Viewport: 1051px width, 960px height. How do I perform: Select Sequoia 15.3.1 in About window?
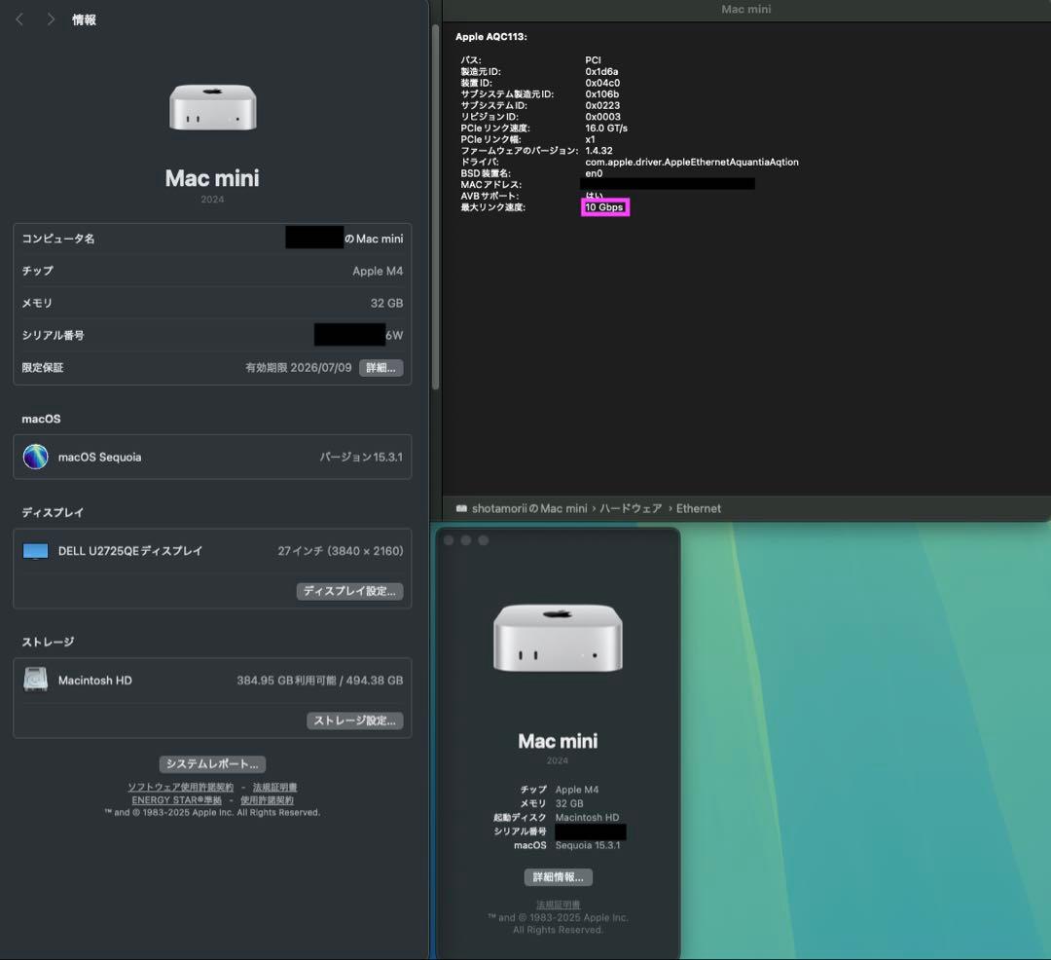click(588, 845)
